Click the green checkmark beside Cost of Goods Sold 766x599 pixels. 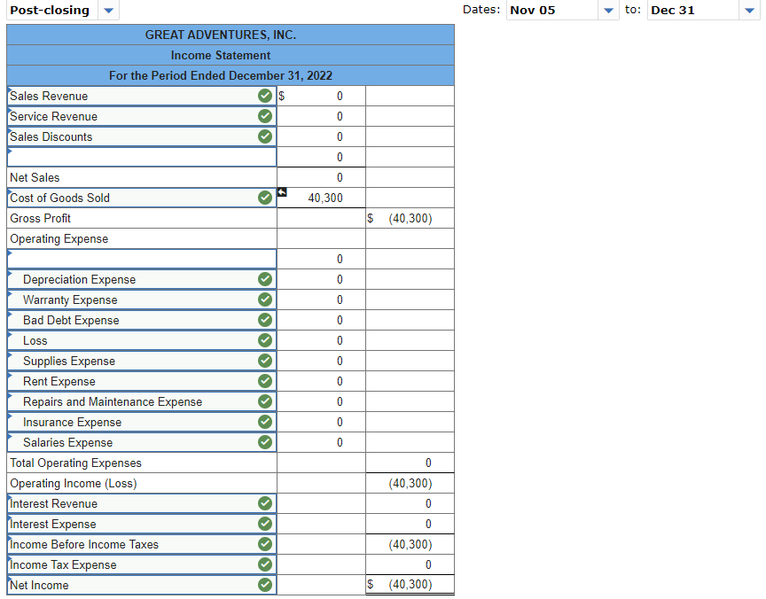click(x=263, y=198)
